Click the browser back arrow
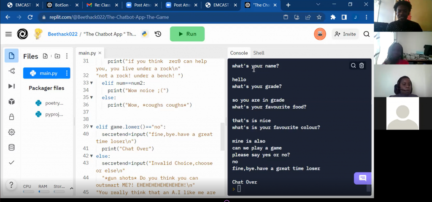Screen dimensions: 432x202 click(x=8, y=17)
